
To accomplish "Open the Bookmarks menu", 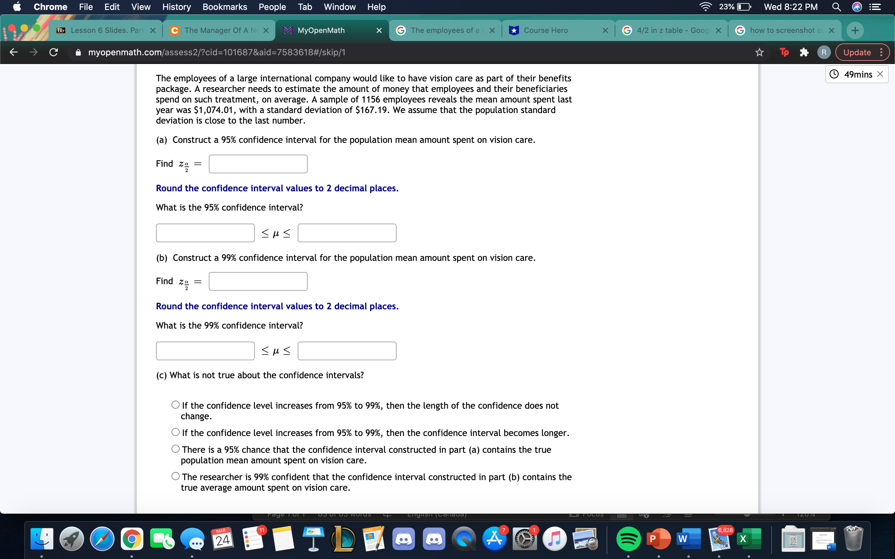I will [225, 7].
